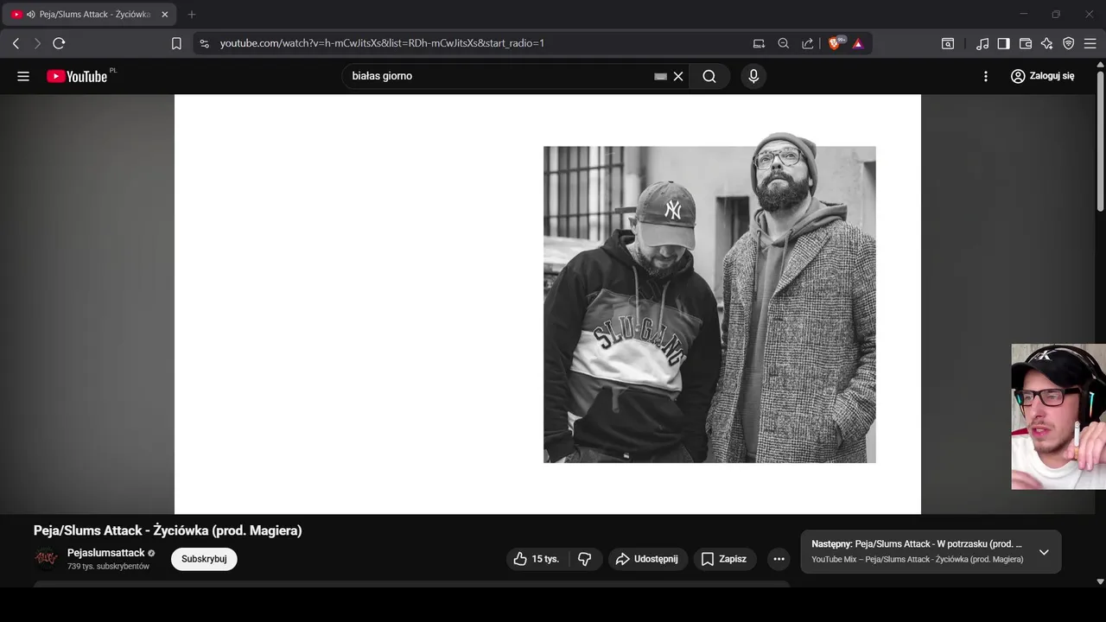Bookmark this page icon
Image resolution: width=1106 pixels, height=622 pixels.
pyautogui.click(x=176, y=43)
